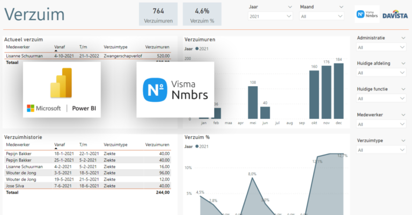This screenshot has width=412, height=215.
Task: Collapse the Maand slicer header chevron
Action: tap(341, 7)
